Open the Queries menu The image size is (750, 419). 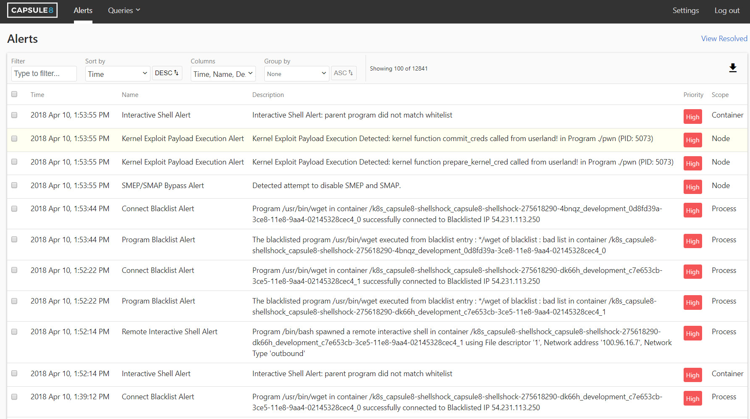pos(124,10)
